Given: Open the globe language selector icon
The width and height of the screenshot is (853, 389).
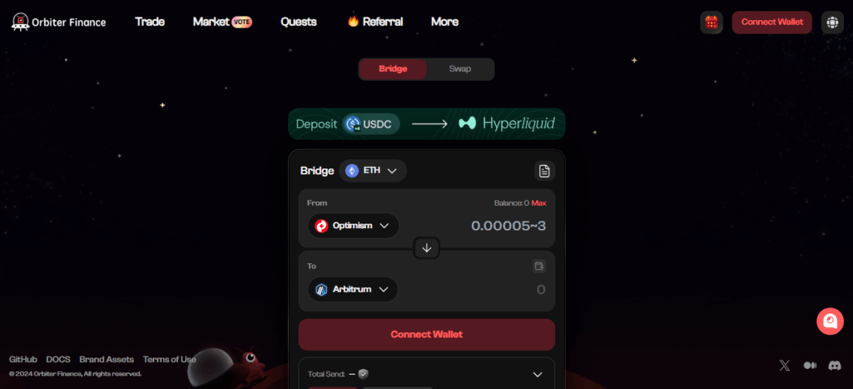Looking at the screenshot, I should coord(832,22).
